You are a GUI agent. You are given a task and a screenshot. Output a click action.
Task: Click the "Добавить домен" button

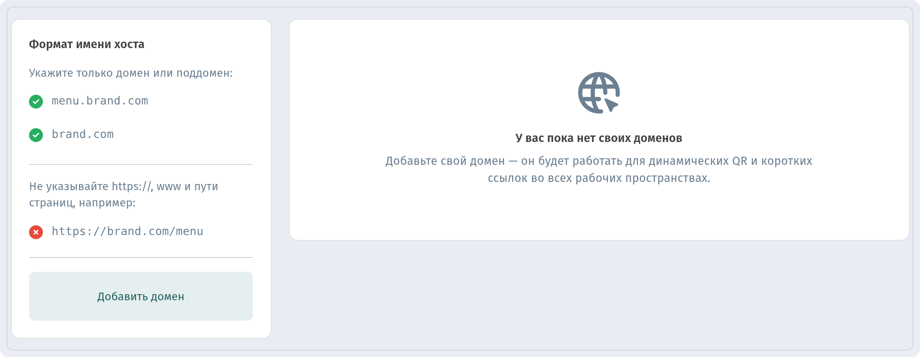tap(141, 296)
